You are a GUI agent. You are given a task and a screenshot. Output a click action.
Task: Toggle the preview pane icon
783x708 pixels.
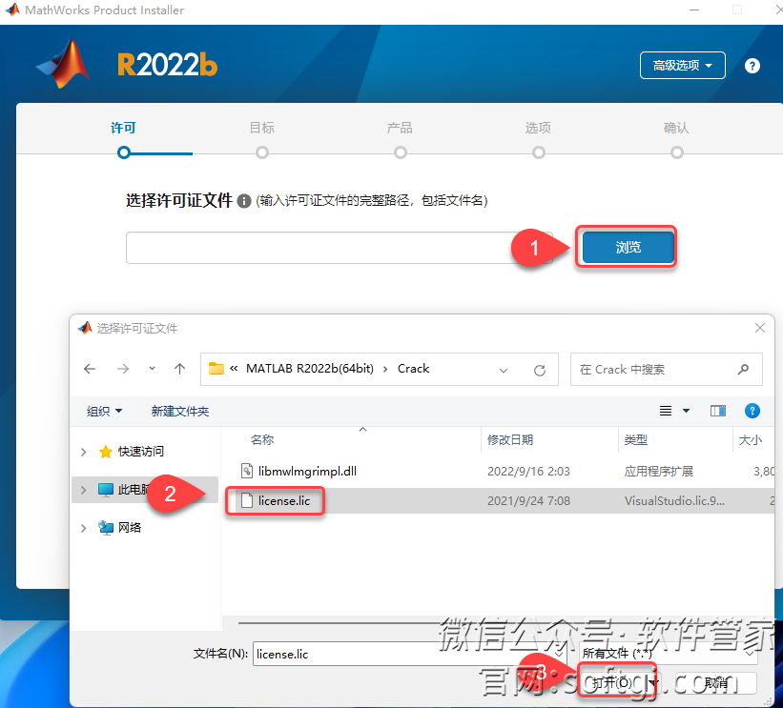pyautogui.click(x=717, y=411)
